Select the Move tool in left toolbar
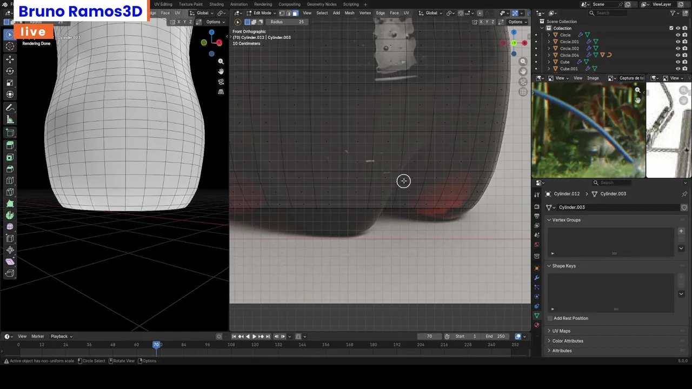The width and height of the screenshot is (692, 389). [x=10, y=59]
